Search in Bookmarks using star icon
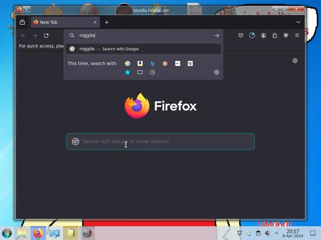The height and width of the screenshot is (240, 321). (x=128, y=72)
